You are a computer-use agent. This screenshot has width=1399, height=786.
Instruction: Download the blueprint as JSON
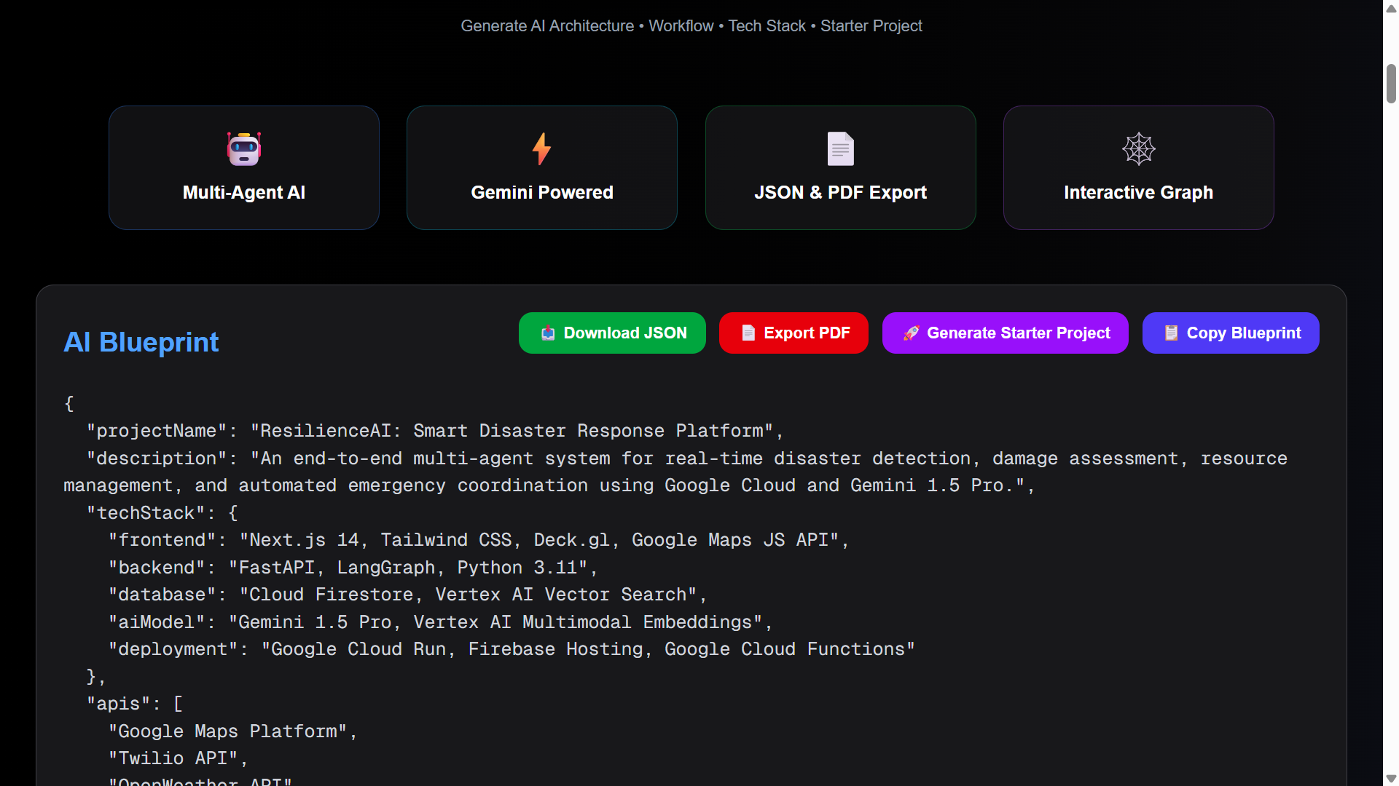point(612,333)
